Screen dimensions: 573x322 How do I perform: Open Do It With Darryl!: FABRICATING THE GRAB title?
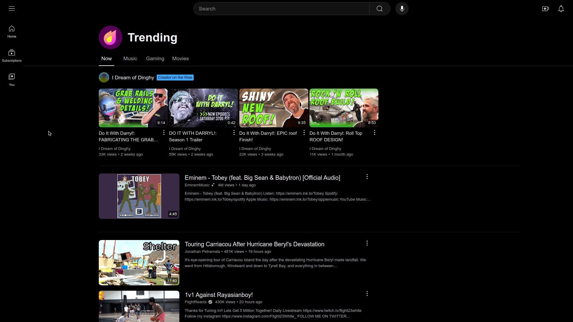point(129,137)
